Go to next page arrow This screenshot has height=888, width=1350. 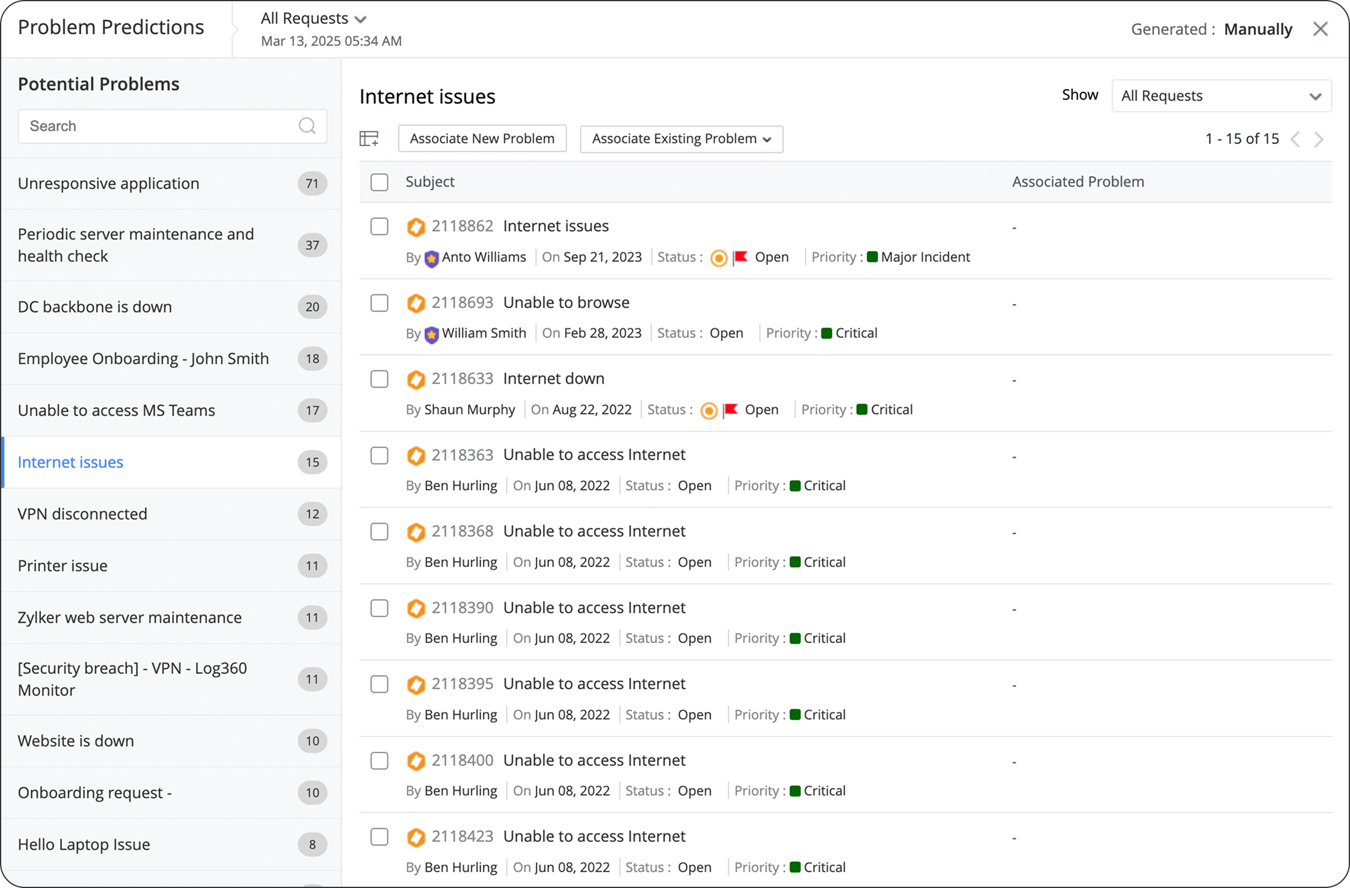(x=1319, y=139)
